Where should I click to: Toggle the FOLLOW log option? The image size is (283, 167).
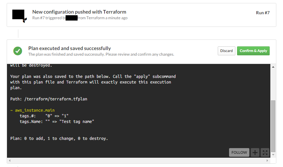pyautogui.click(x=239, y=152)
